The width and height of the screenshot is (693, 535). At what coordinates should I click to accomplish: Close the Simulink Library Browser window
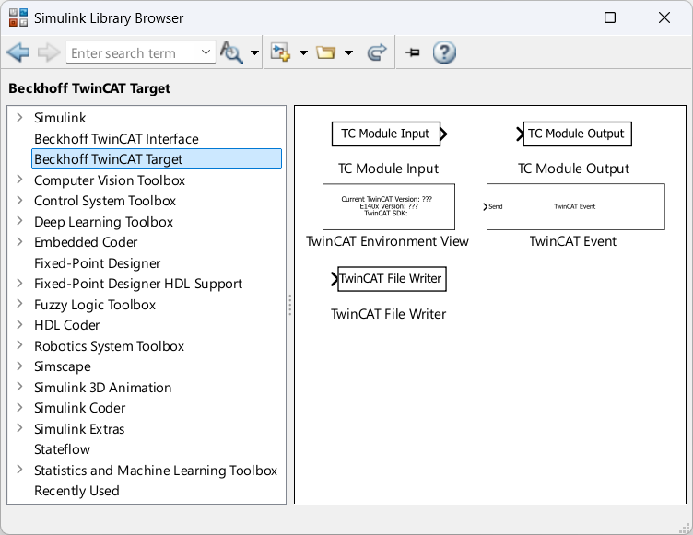tap(664, 17)
